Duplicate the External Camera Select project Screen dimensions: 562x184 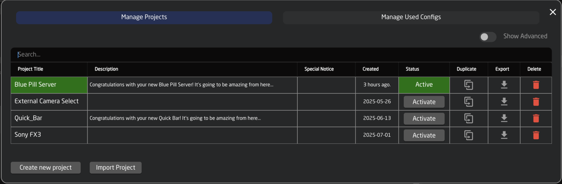point(469,102)
